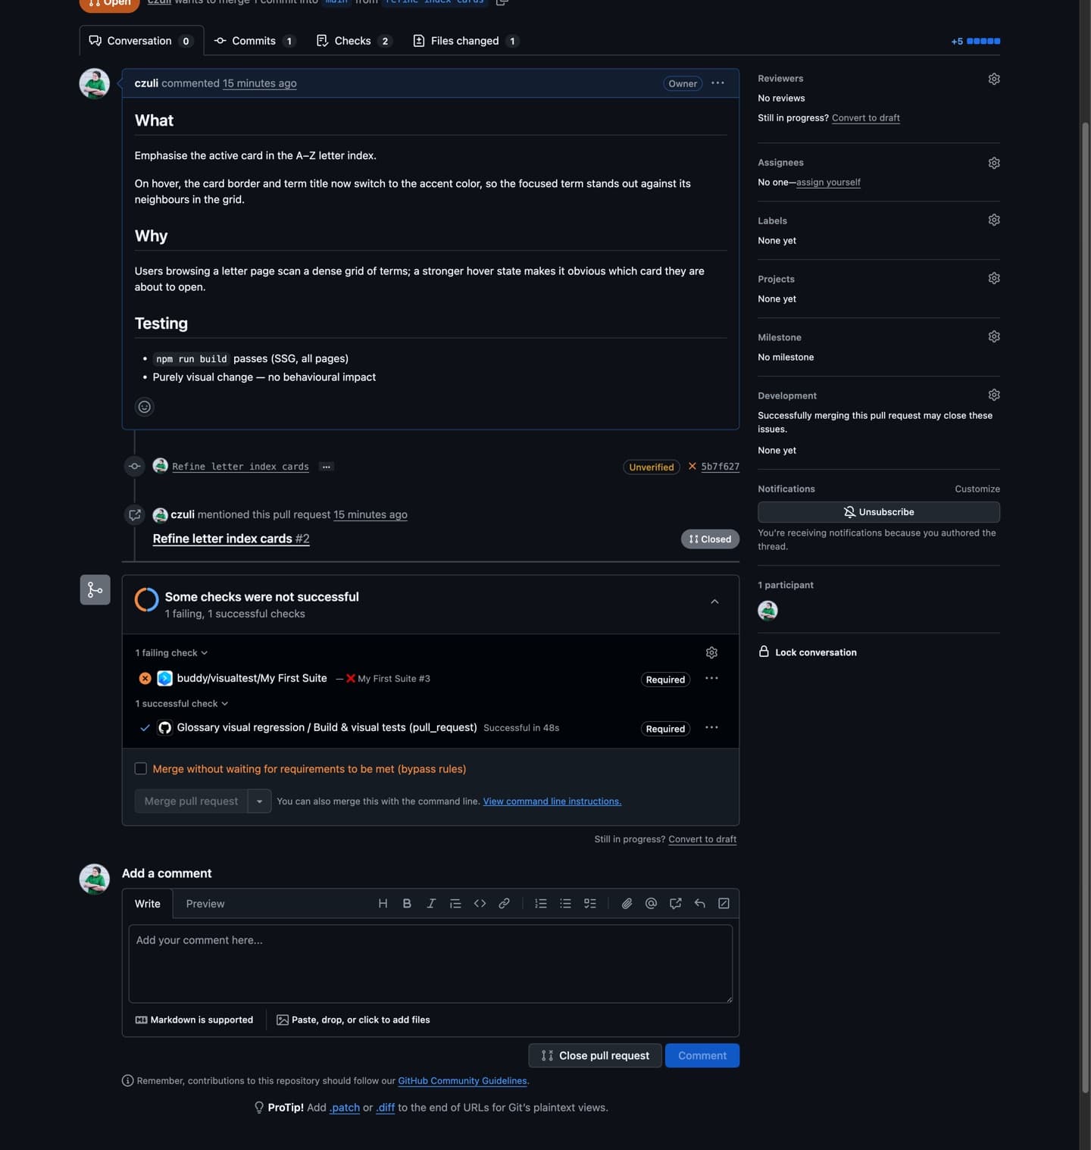Insert numbered list in comment toolbar
The width and height of the screenshot is (1091, 1150).
coord(540,903)
